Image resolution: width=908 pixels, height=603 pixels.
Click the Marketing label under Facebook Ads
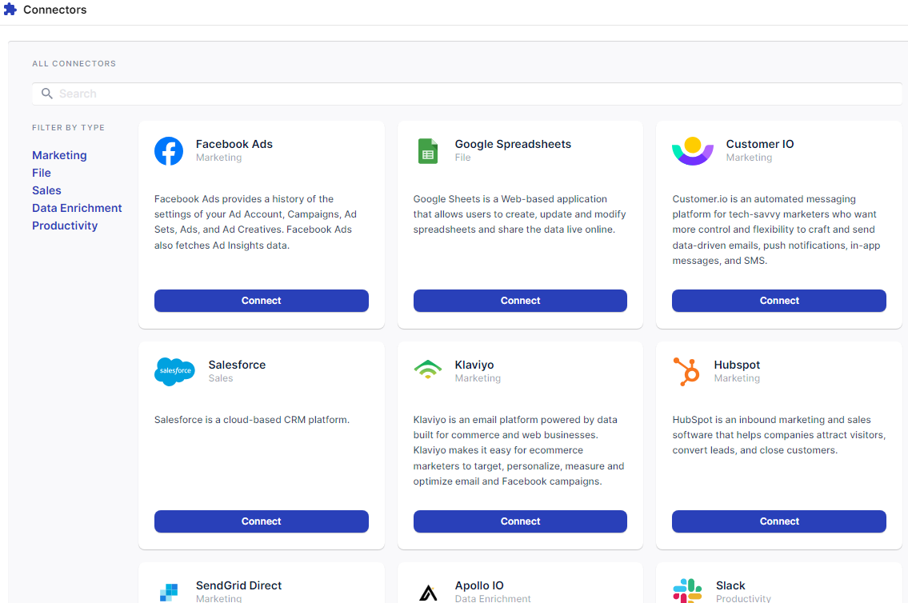click(x=219, y=158)
